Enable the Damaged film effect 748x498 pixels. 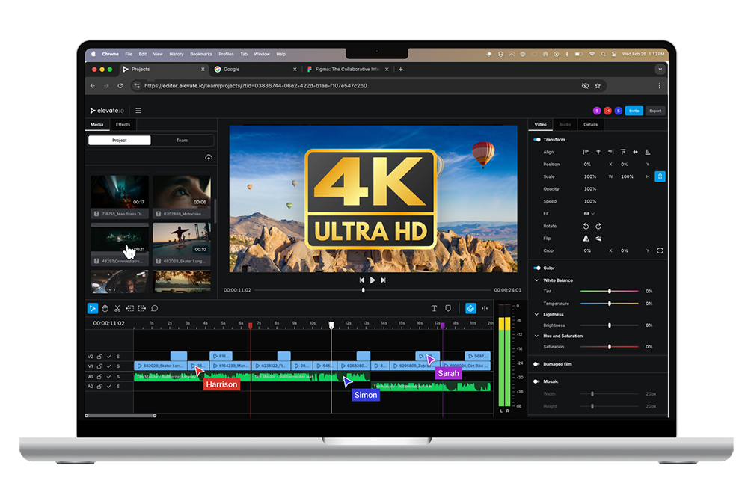(x=537, y=364)
